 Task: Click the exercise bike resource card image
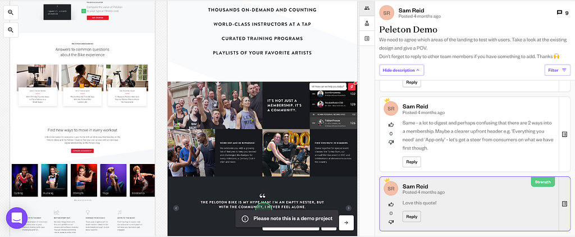tap(127, 78)
